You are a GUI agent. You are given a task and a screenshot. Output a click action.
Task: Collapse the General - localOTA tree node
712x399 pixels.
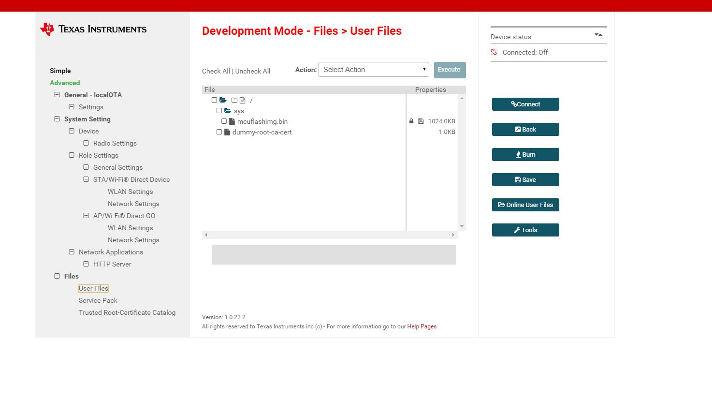pyautogui.click(x=57, y=95)
